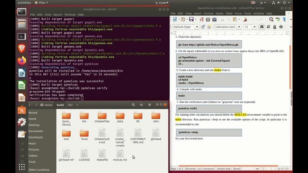308x173 pixels.
Task: Expand the Paste dropdown arrow
Action: 239,19
